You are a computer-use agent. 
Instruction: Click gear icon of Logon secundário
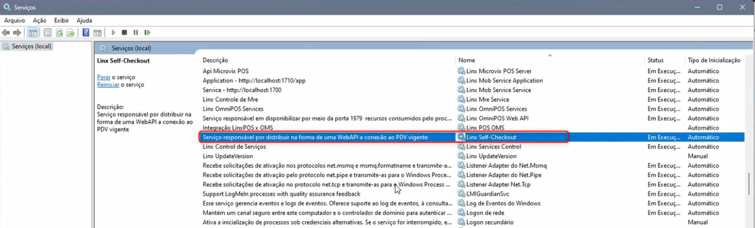pos(461,222)
